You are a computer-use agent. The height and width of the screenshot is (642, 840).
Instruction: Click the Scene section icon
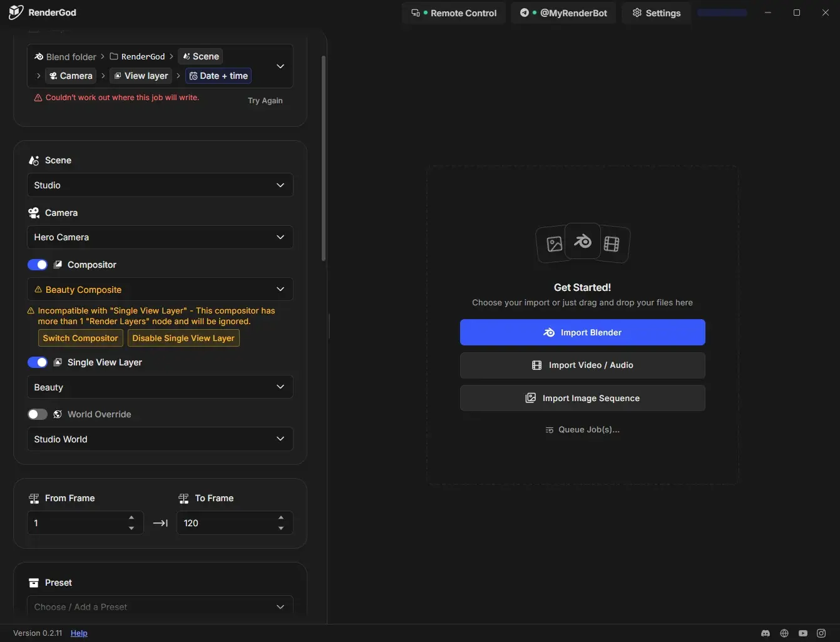(34, 160)
